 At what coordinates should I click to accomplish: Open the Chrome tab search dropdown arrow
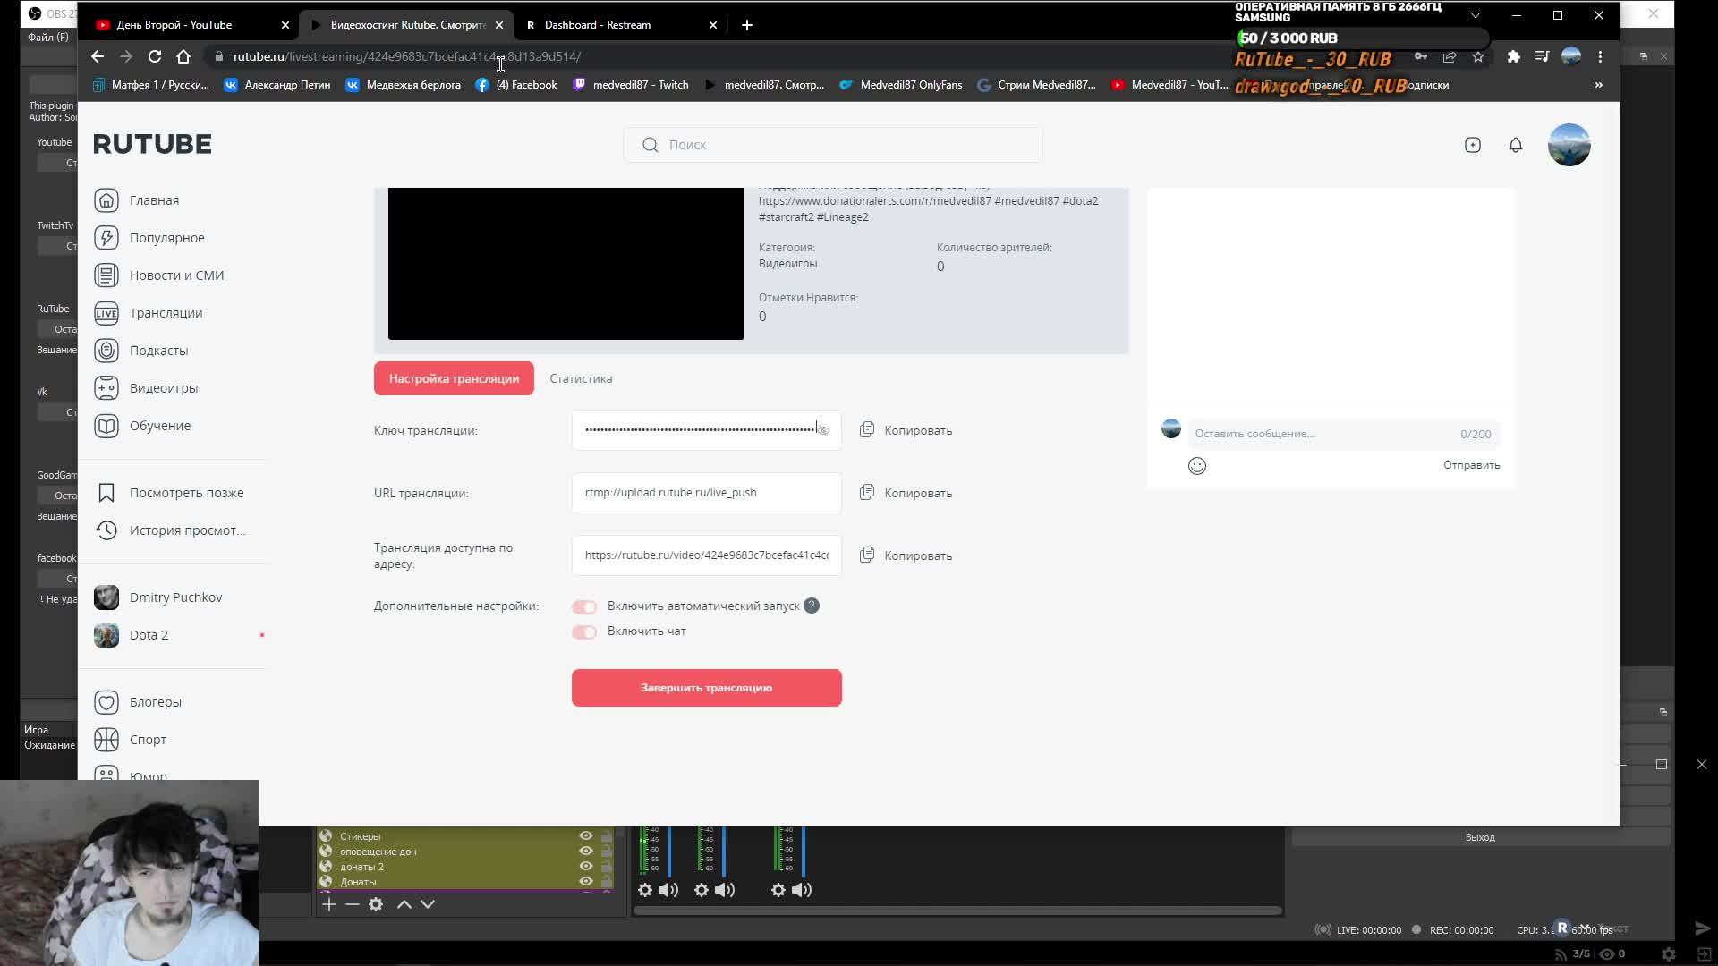click(x=1476, y=15)
